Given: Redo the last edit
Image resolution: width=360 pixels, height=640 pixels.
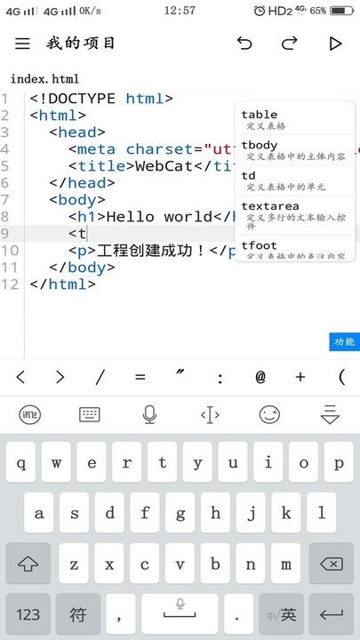Looking at the screenshot, I should click(x=290, y=43).
